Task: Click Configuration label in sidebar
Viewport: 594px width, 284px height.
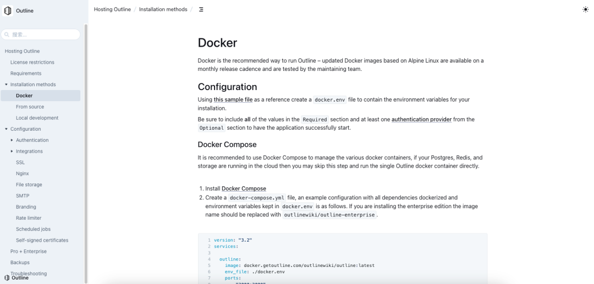Action: (25, 129)
